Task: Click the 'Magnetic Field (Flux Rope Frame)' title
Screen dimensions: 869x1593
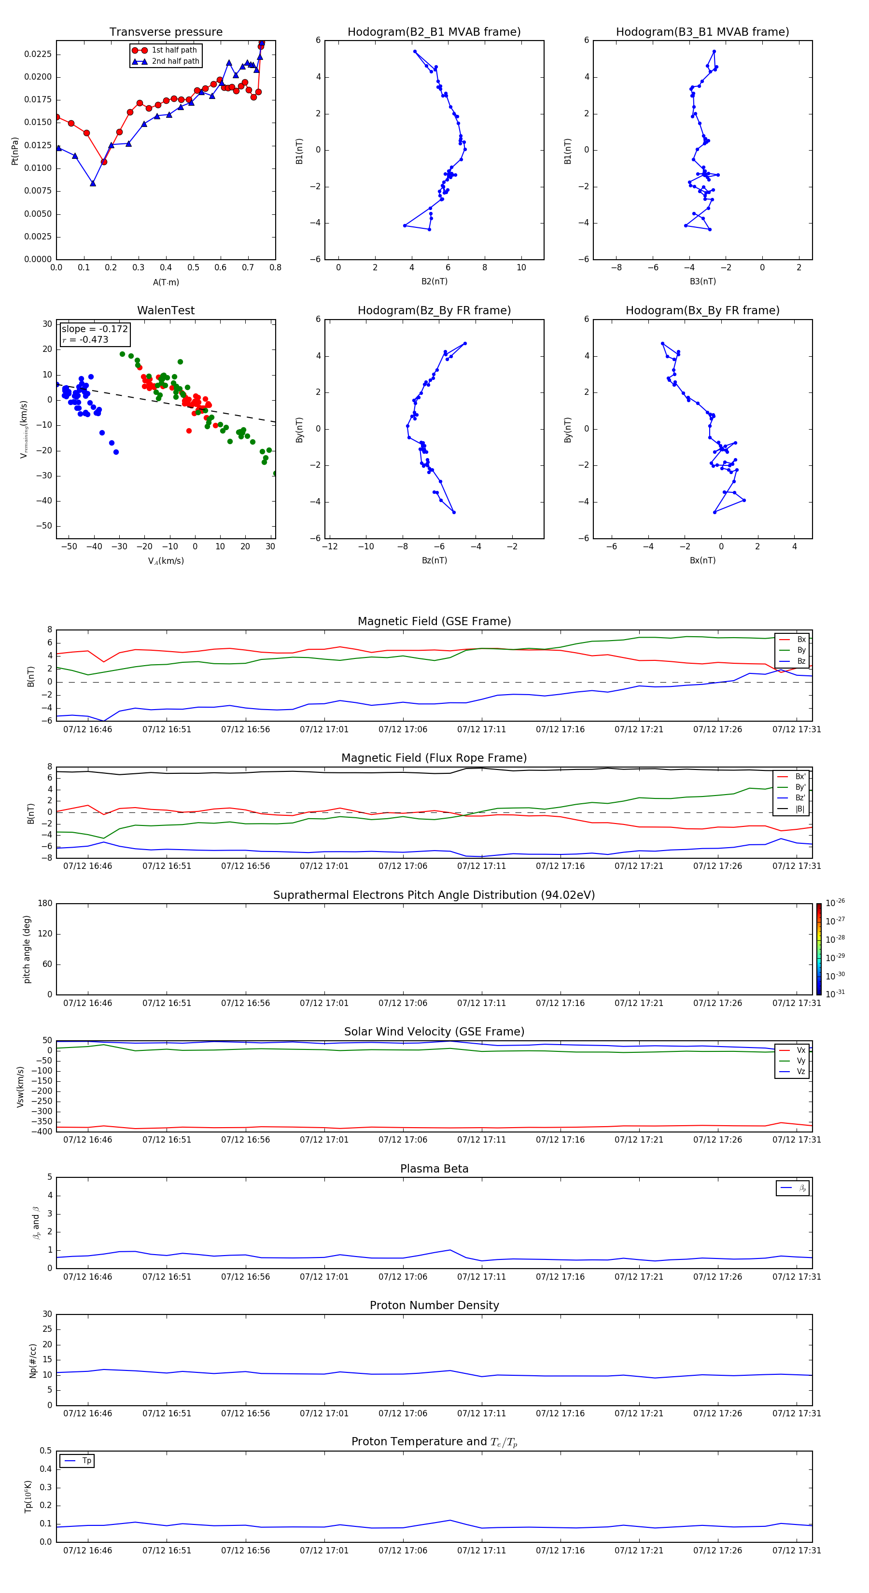Action: point(434,758)
